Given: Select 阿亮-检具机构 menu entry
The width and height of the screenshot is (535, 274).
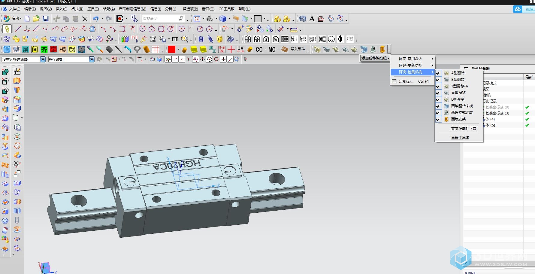Looking at the screenshot, I should [413, 72].
